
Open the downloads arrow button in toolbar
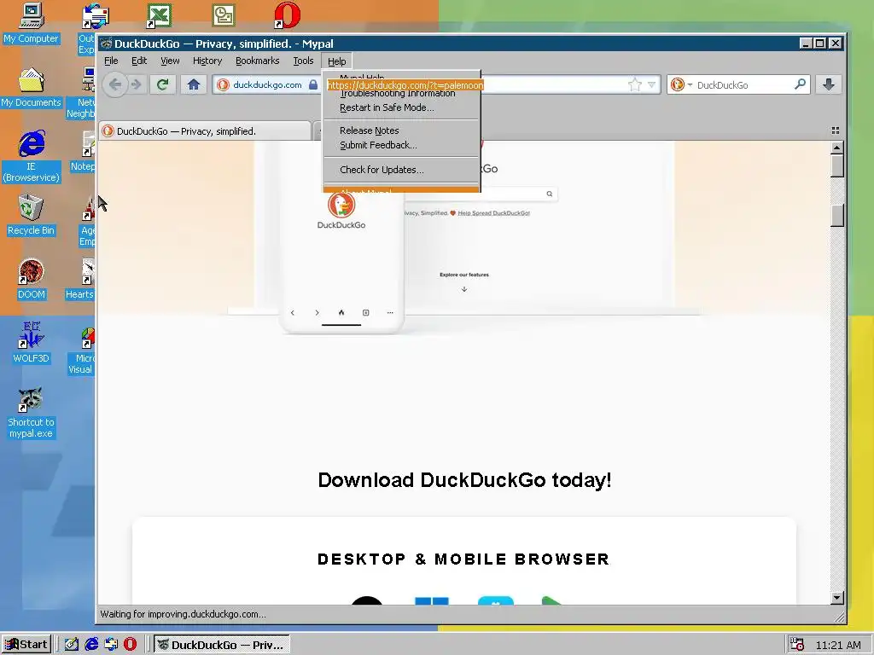pyautogui.click(x=828, y=84)
